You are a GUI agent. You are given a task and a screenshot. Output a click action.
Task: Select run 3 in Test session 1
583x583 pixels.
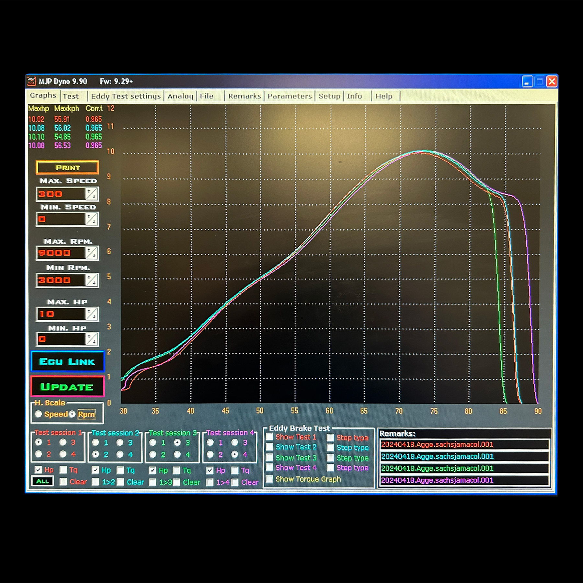(x=63, y=442)
